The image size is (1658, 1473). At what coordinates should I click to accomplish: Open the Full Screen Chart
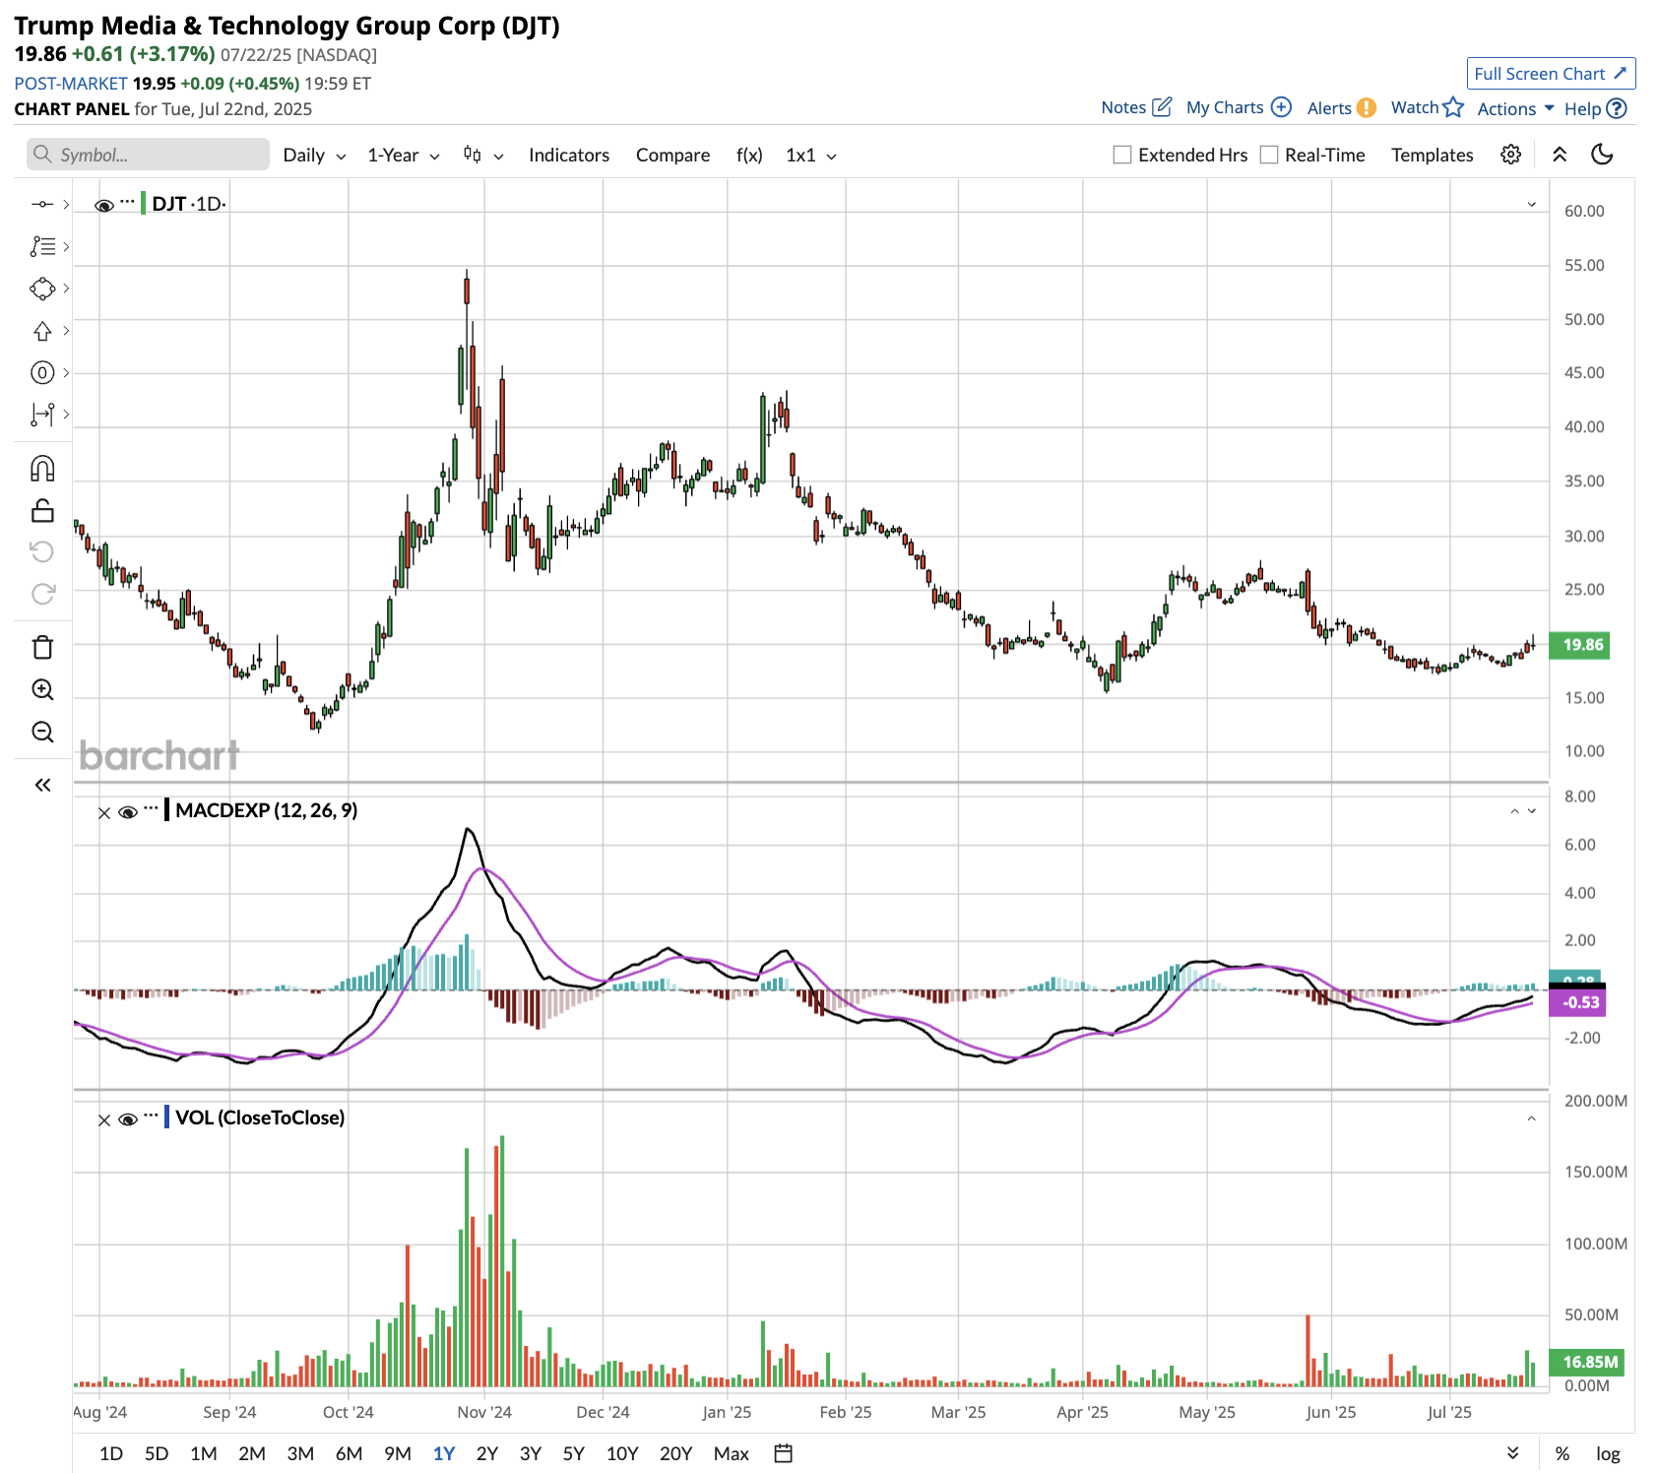tap(1551, 74)
